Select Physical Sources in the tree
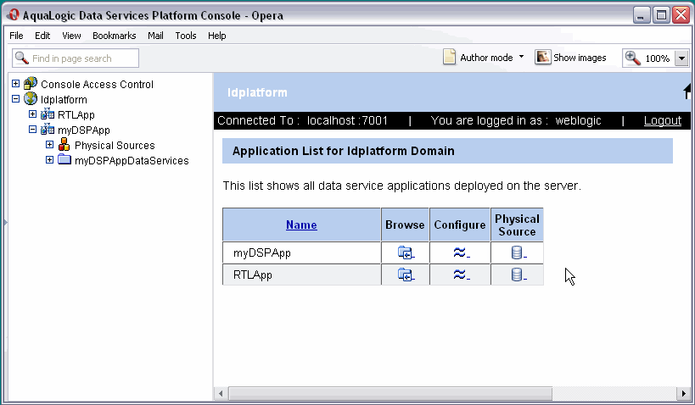695x405 pixels. (115, 145)
